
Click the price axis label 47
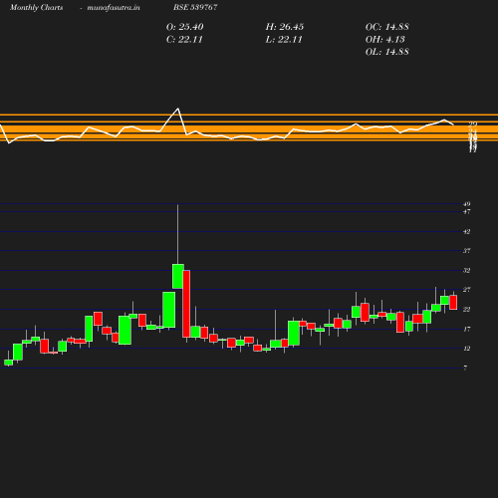point(467,211)
